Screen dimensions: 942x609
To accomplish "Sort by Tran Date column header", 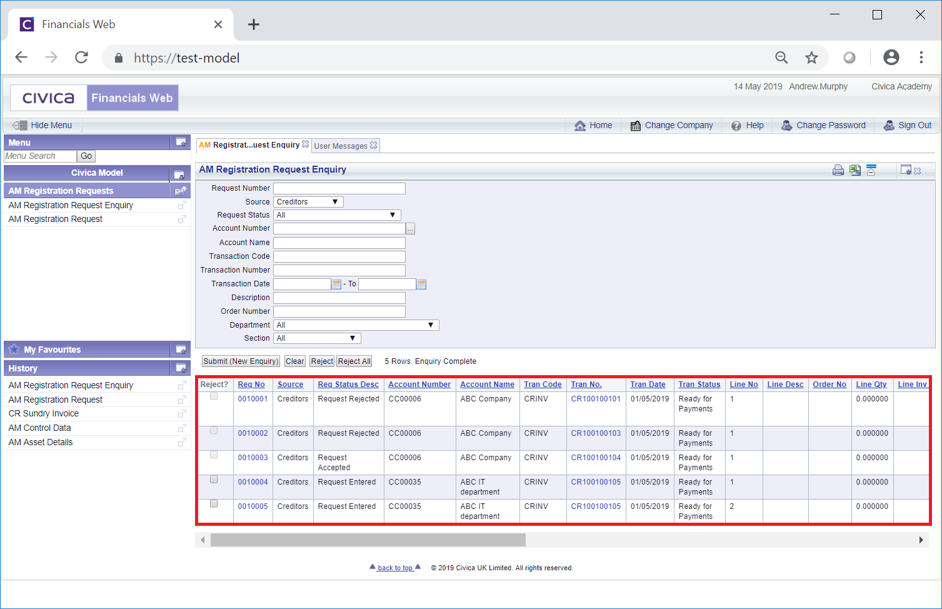I will tap(648, 385).
